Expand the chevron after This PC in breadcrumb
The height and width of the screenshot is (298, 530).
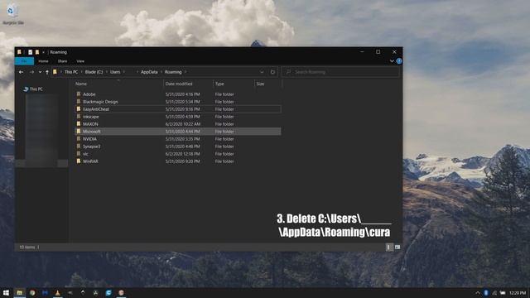pyautogui.click(x=81, y=72)
